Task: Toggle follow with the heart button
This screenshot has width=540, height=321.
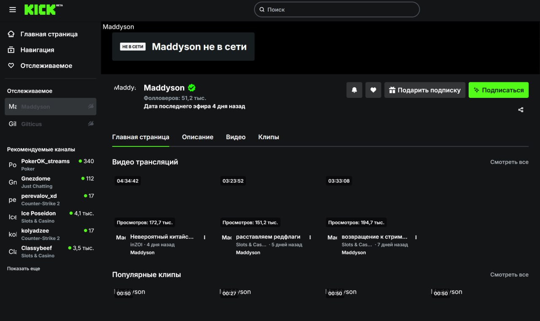Action: click(x=373, y=90)
